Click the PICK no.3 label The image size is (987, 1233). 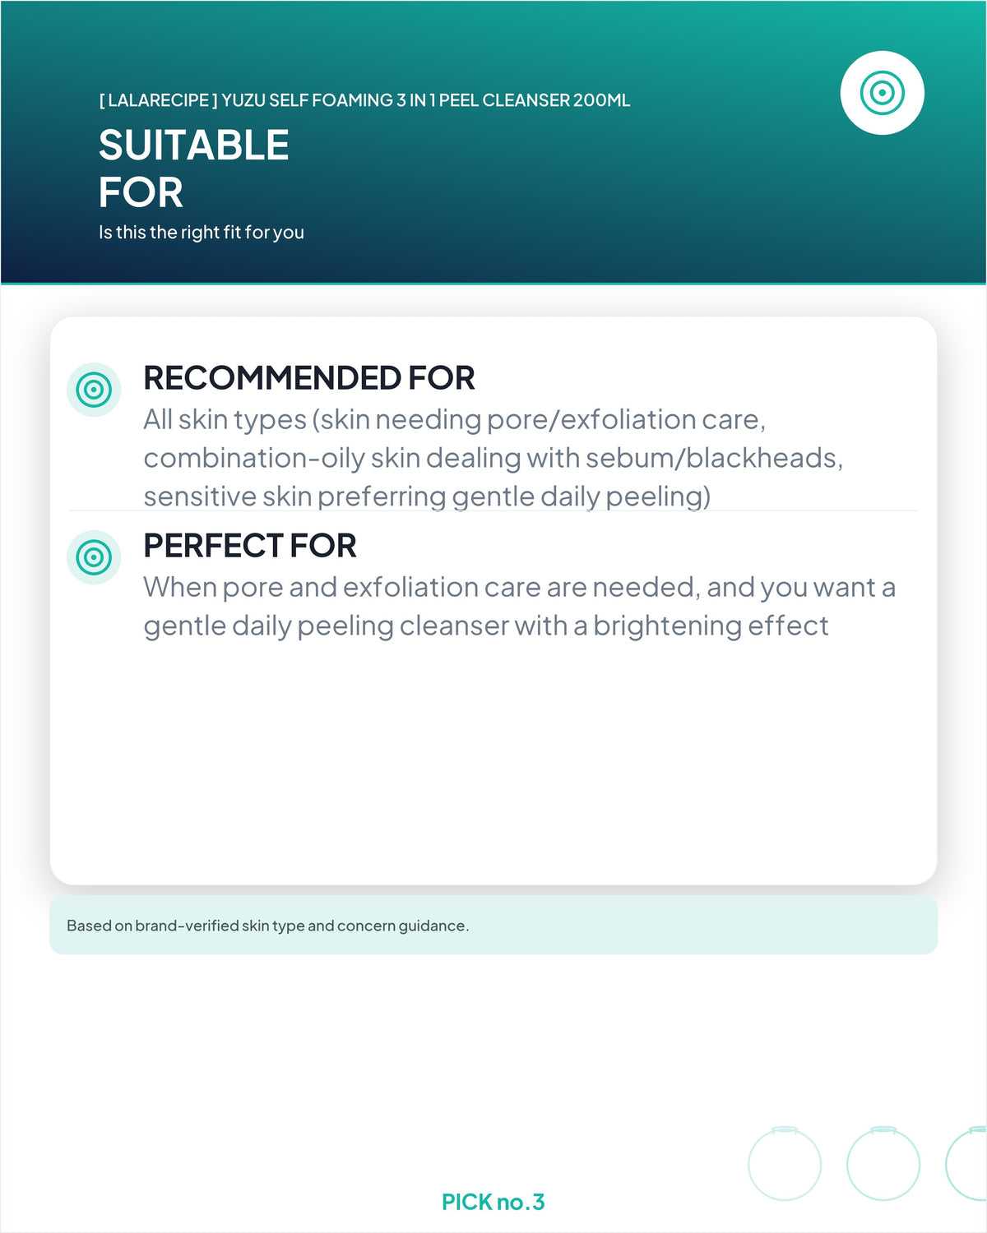tap(493, 1202)
